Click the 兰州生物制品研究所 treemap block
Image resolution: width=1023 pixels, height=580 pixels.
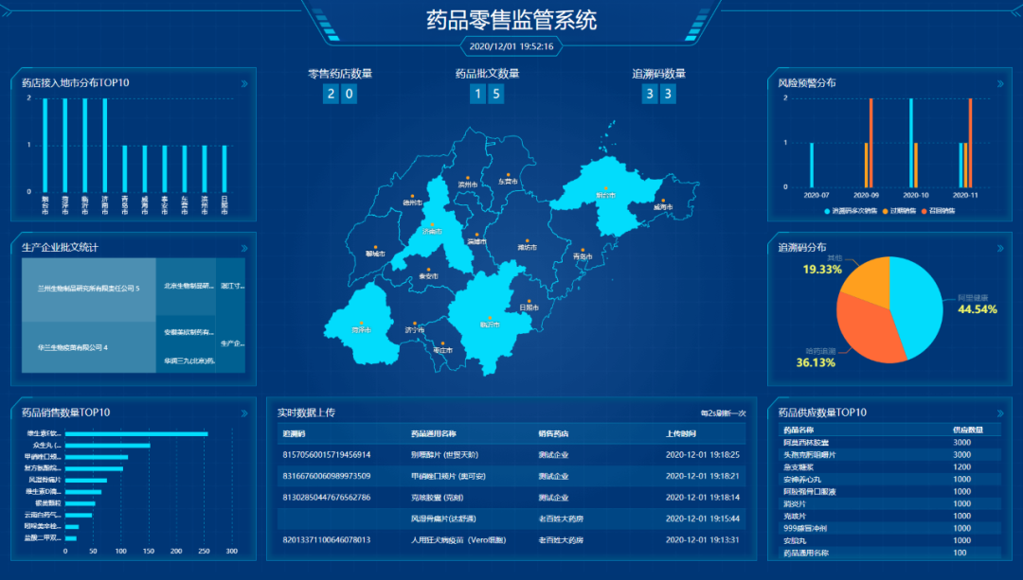(x=88, y=289)
